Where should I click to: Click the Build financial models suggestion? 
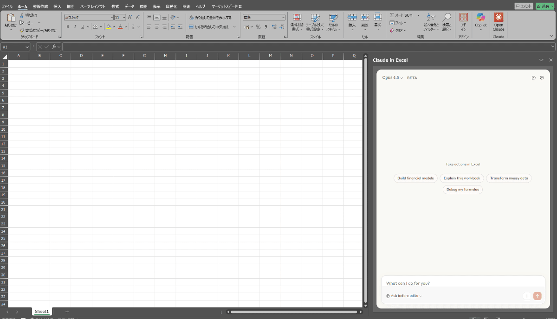(415, 178)
